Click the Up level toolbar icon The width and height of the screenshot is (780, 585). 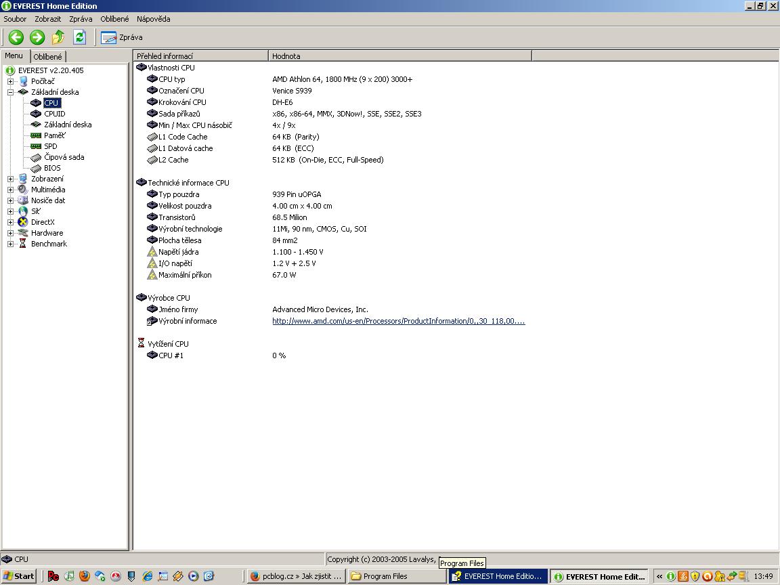pos(58,37)
